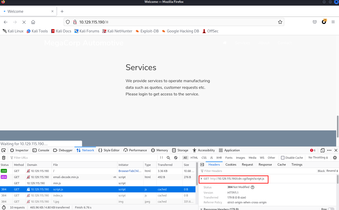This screenshot has height=210, width=339.
Task: Open the Kali Tools bookmark
Action: click(x=37, y=31)
